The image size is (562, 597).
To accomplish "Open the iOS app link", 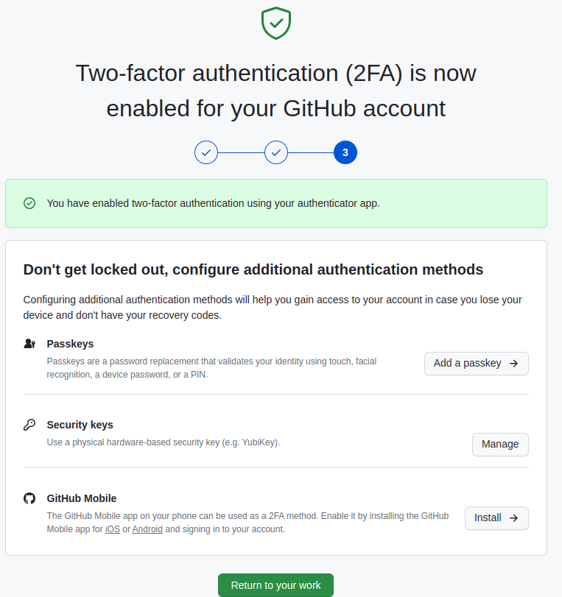I will [112, 529].
